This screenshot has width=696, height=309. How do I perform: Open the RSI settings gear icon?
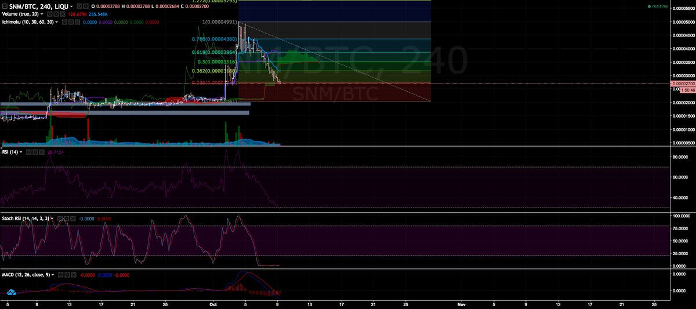35,152
